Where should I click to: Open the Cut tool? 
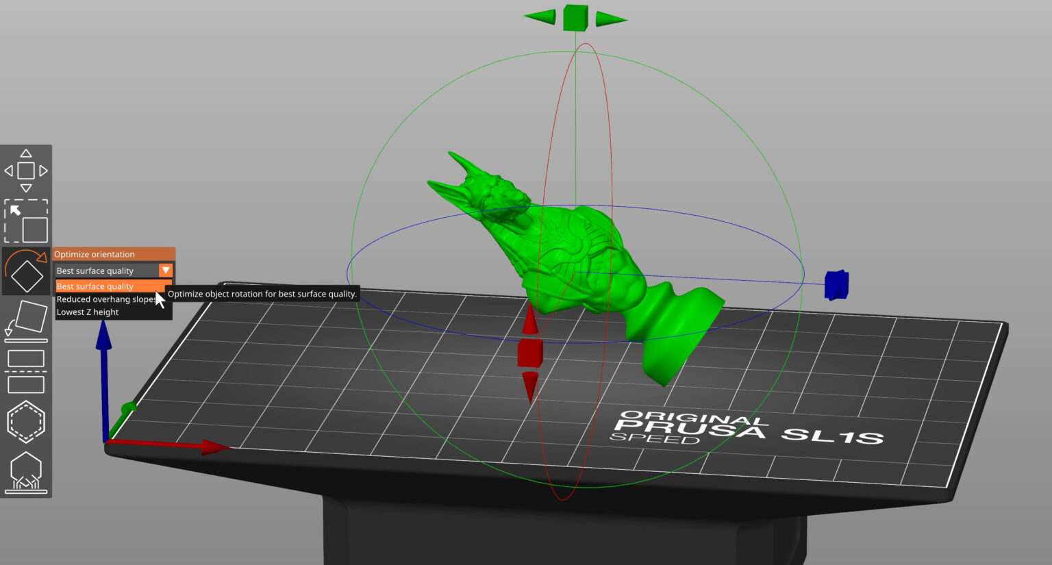pyautogui.click(x=26, y=358)
